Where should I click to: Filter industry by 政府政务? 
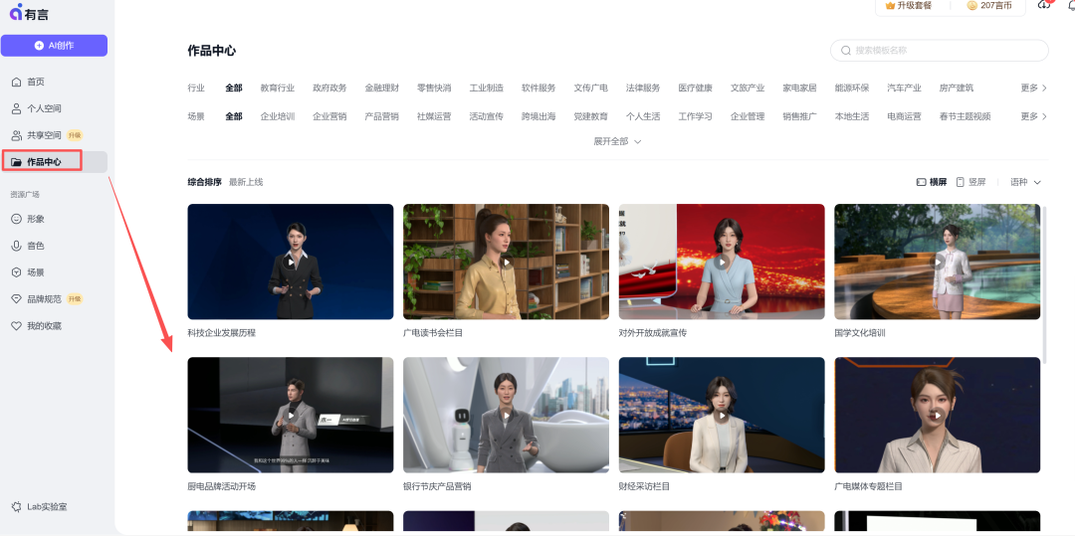(x=329, y=89)
